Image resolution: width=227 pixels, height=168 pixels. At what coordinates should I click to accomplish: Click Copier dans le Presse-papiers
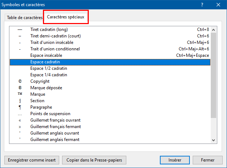(x=94, y=160)
